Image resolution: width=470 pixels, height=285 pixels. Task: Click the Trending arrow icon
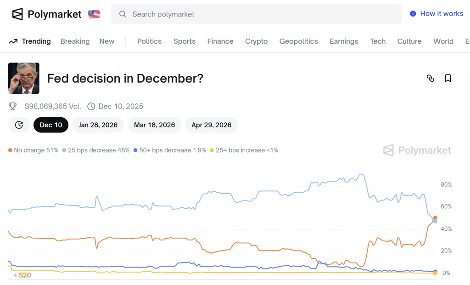13,41
